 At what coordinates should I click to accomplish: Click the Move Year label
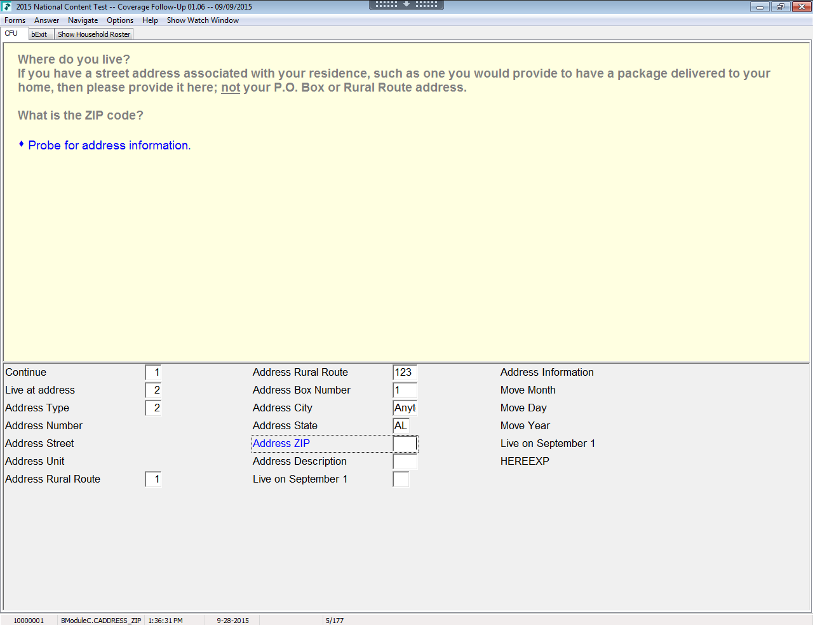[525, 426]
